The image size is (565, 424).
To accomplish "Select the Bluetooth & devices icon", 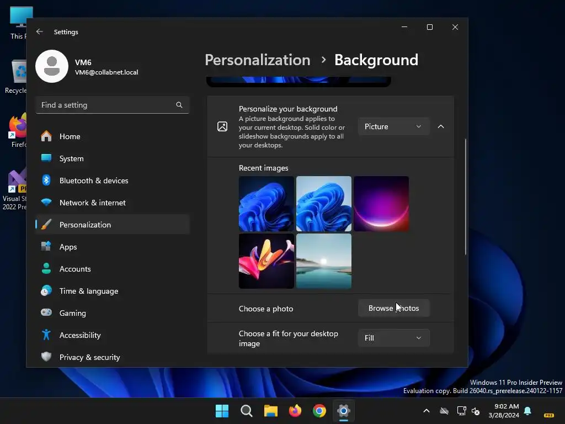I will coord(46,181).
